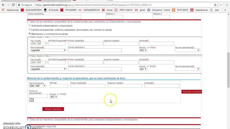Open the BUSCACENTROS bookmark
The height and width of the screenshot is (129, 230).
click(31, 10)
